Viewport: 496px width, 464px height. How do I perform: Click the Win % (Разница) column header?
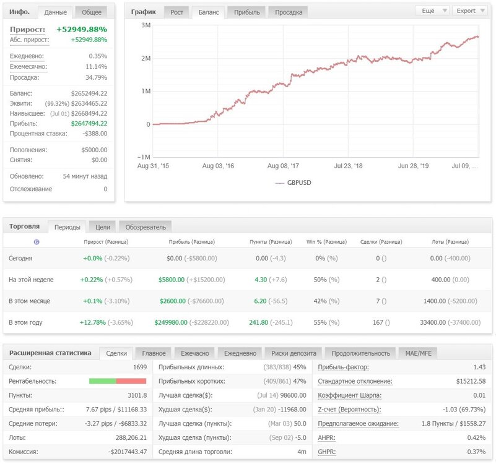pyautogui.click(x=326, y=242)
